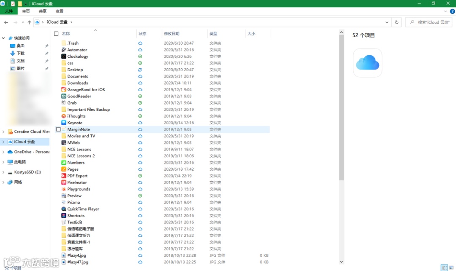Click the scrollbar up arrow
The width and height of the screenshot is (456, 271).
pos(342,32)
